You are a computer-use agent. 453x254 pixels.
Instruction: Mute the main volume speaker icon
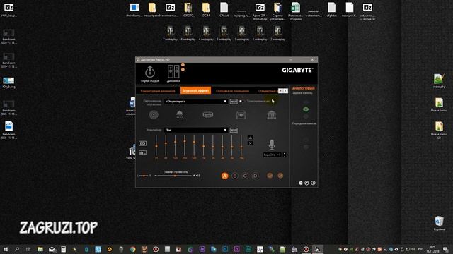coord(197,176)
